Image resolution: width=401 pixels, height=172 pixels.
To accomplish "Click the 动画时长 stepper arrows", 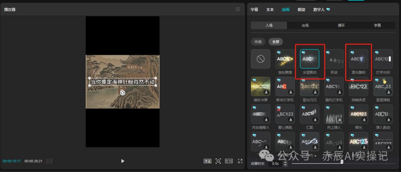I will [286, 163].
